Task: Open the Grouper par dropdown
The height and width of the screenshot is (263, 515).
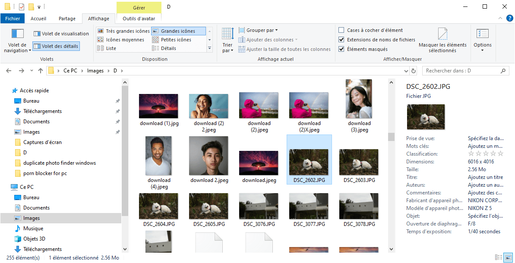Action: click(258, 30)
